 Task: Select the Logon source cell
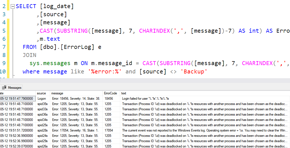pos(42,99)
